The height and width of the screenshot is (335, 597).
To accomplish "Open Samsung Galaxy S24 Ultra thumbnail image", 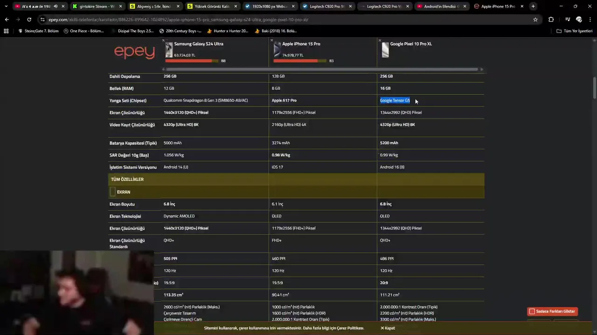I will (169, 50).
